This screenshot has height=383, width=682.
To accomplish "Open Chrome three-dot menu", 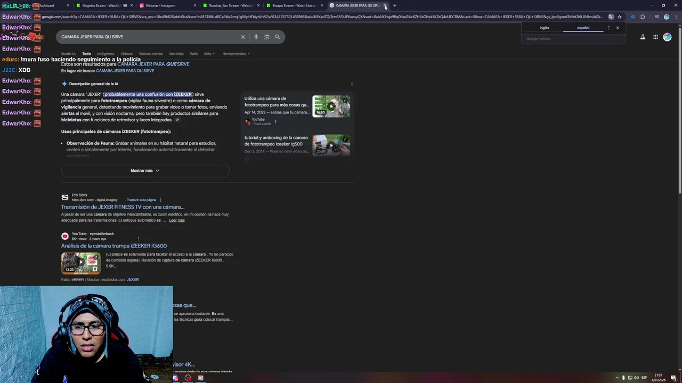I will (676, 16).
